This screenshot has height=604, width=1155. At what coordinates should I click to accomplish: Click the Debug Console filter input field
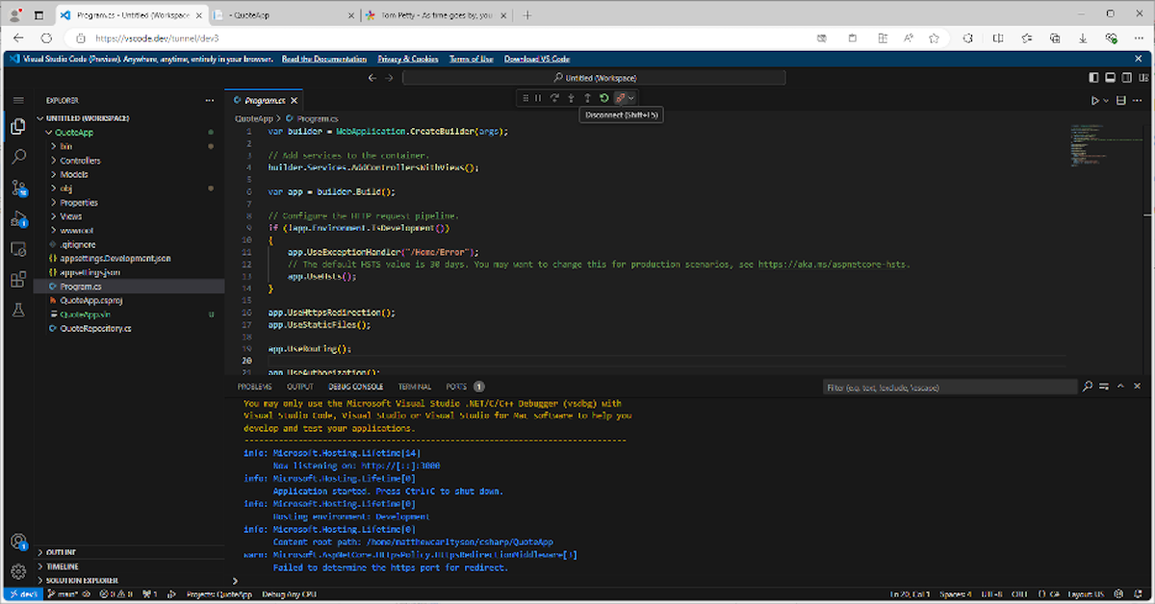point(948,386)
